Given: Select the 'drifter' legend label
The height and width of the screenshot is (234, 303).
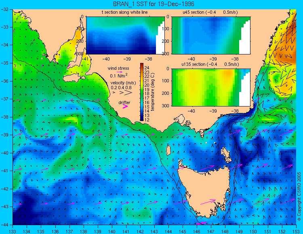Looking at the screenshot, I should pos(124,102).
